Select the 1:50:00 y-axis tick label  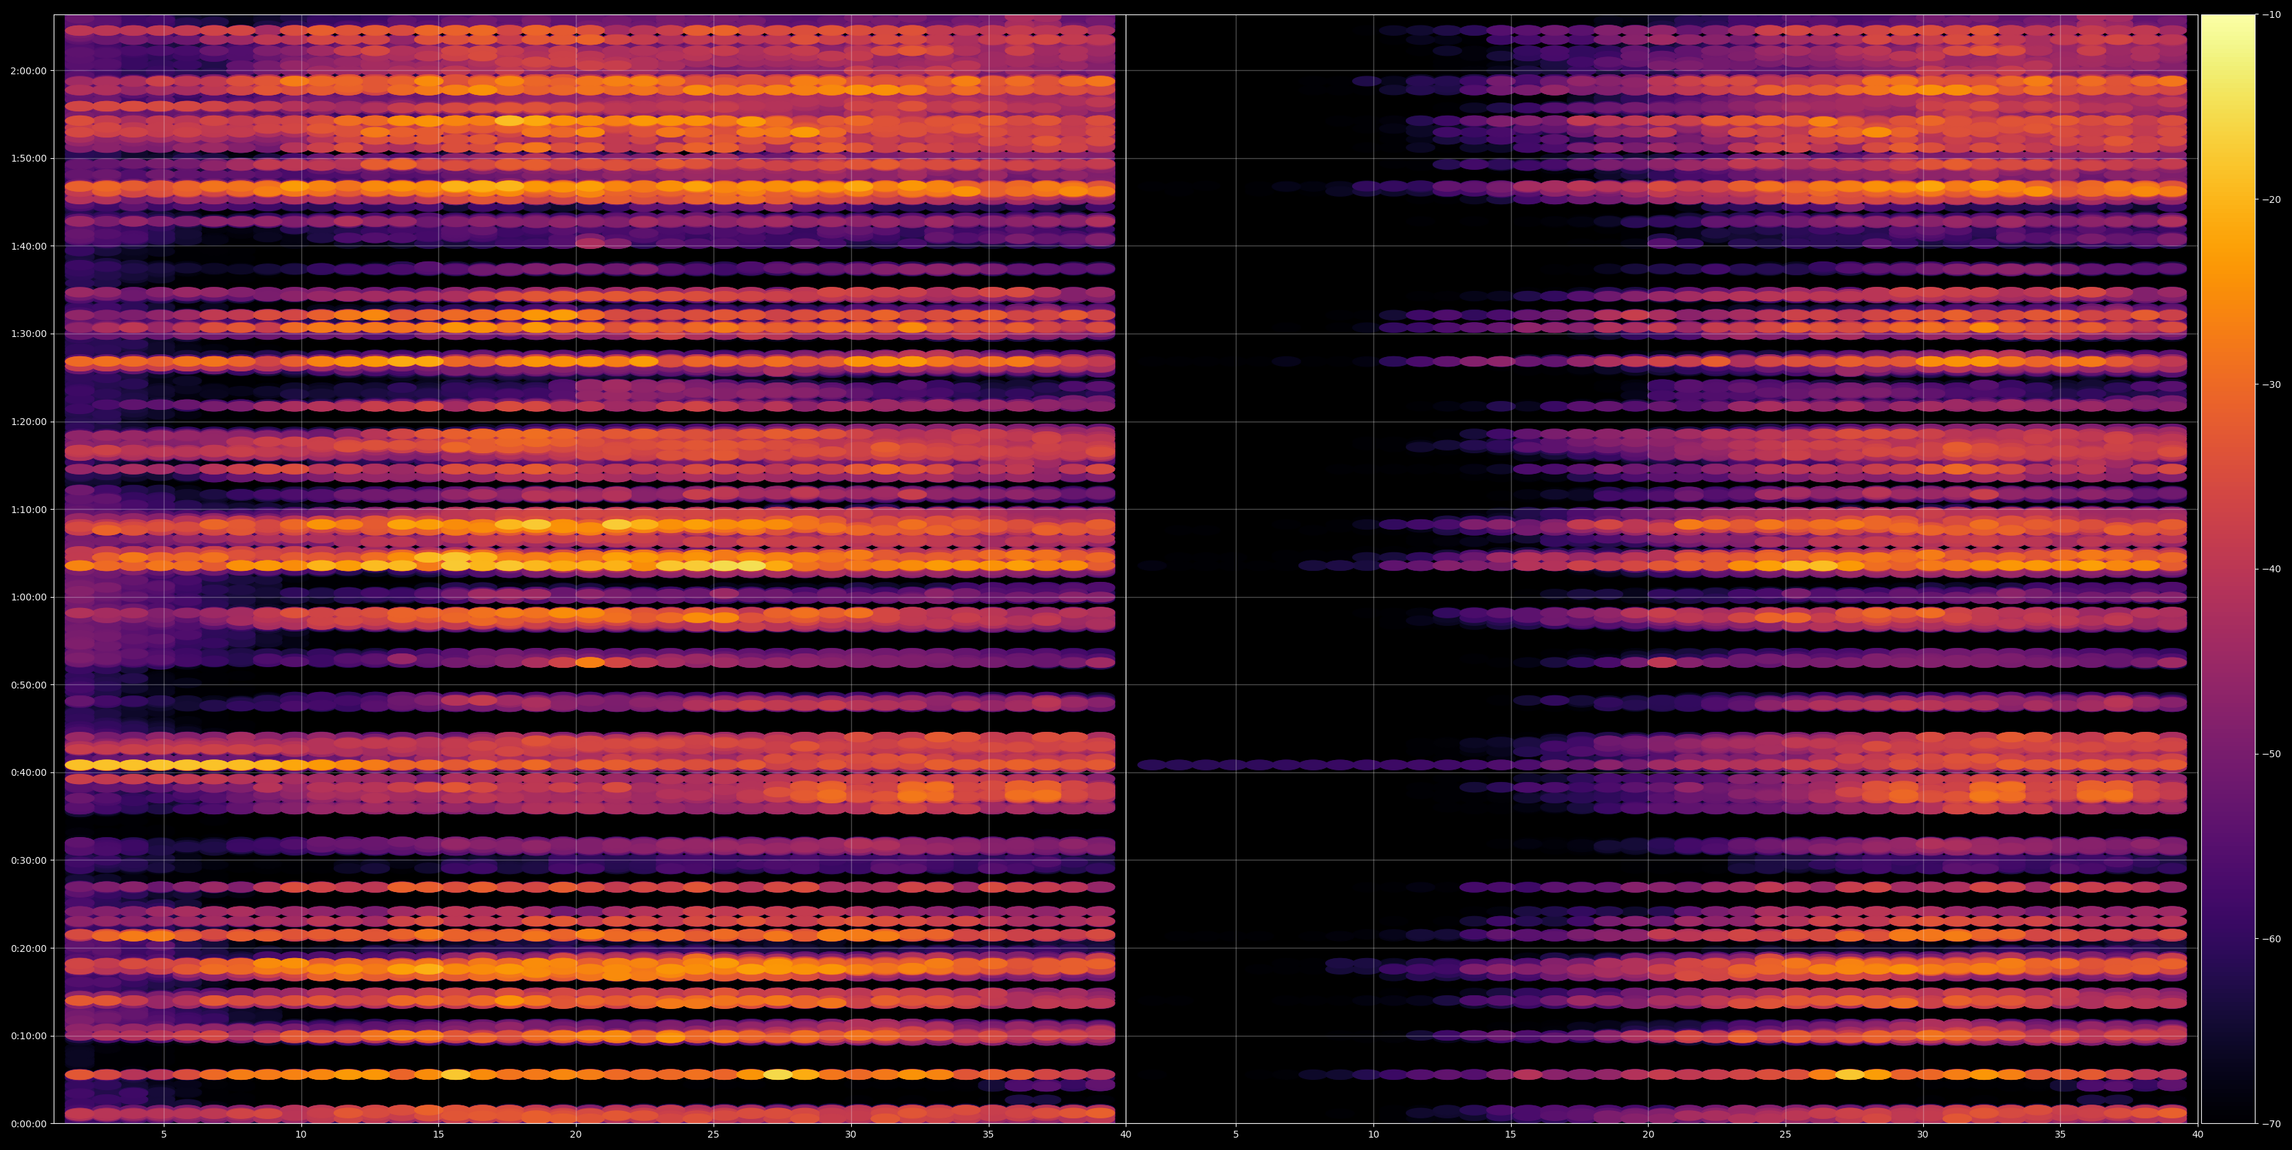click(30, 158)
